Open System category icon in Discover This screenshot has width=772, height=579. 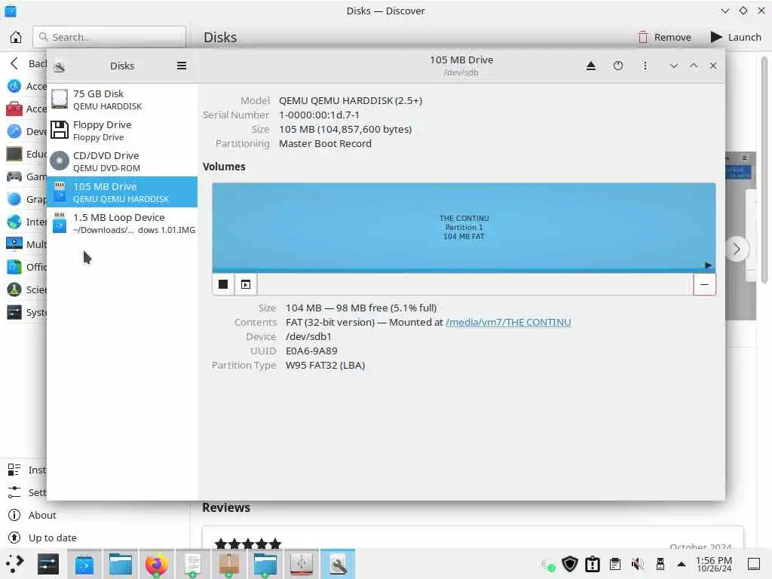tap(14, 313)
